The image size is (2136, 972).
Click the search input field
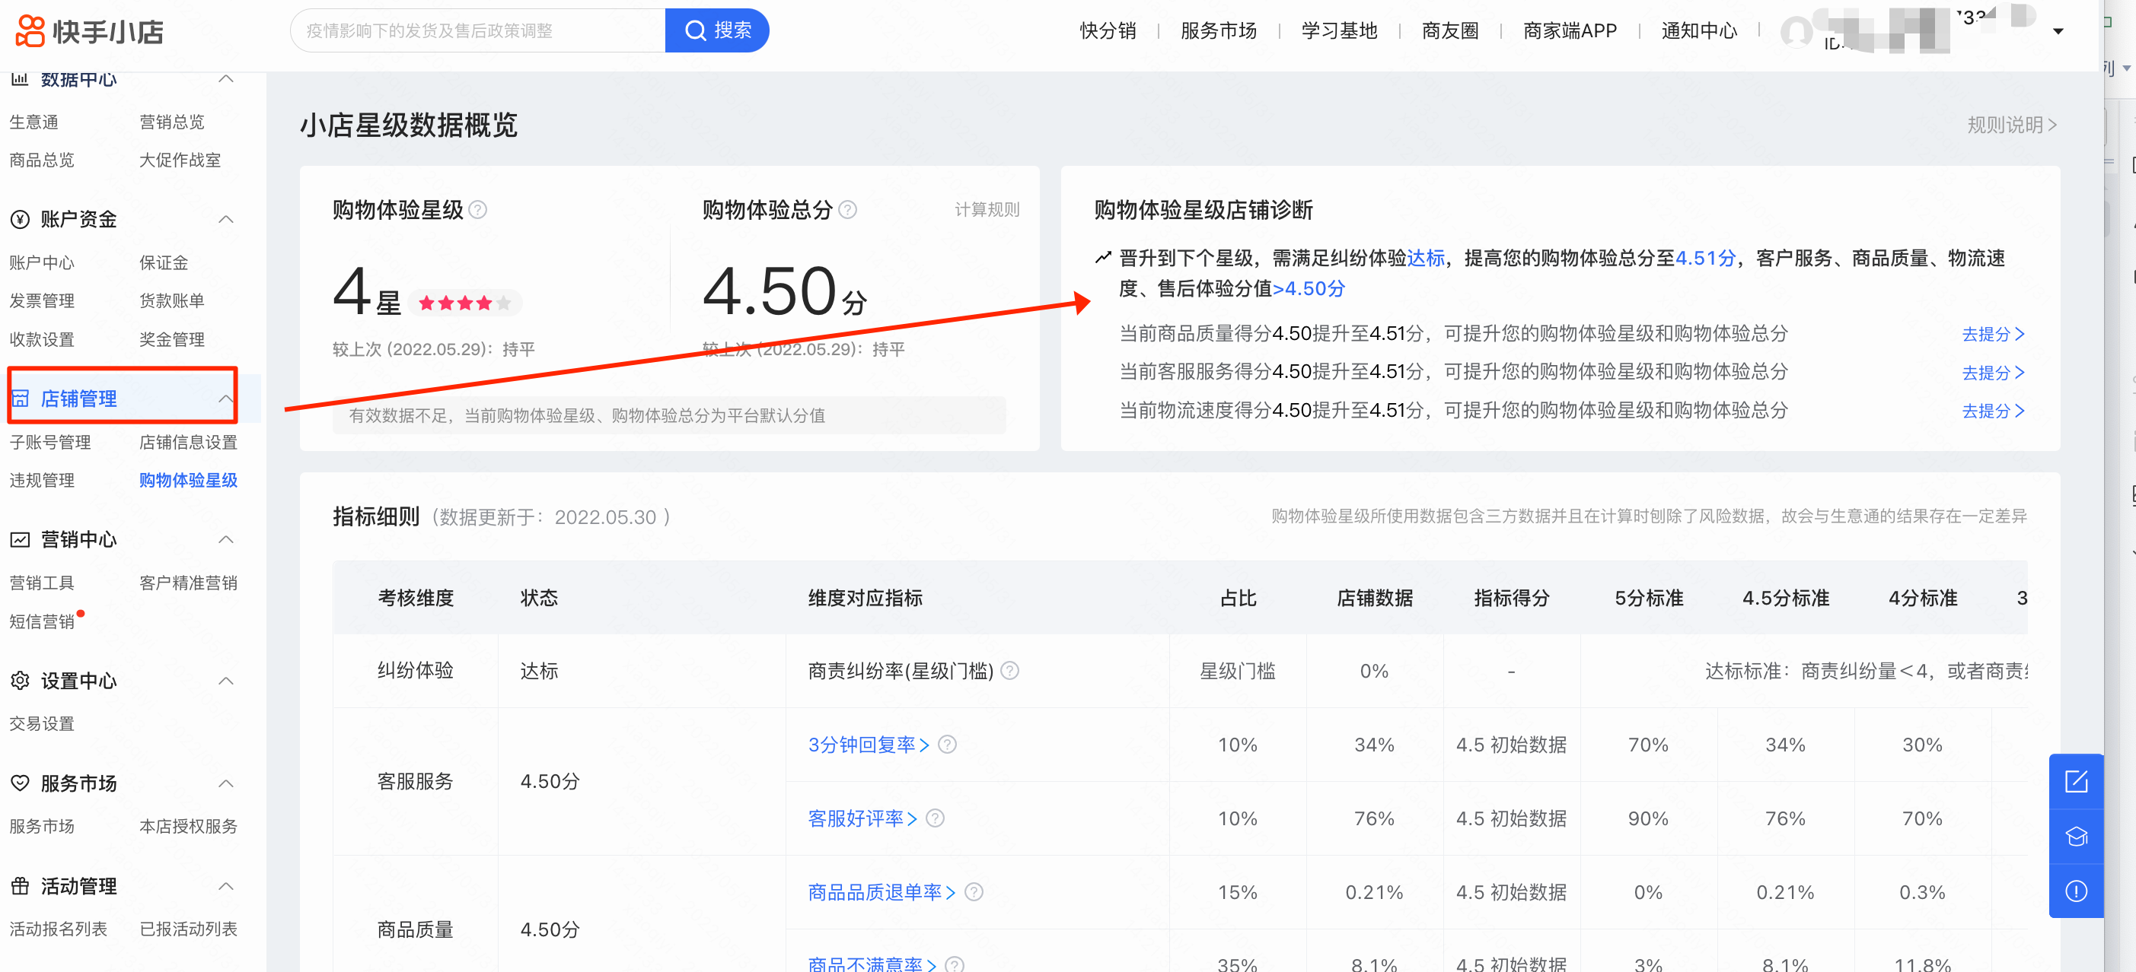pyautogui.click(x=477, y=30)
